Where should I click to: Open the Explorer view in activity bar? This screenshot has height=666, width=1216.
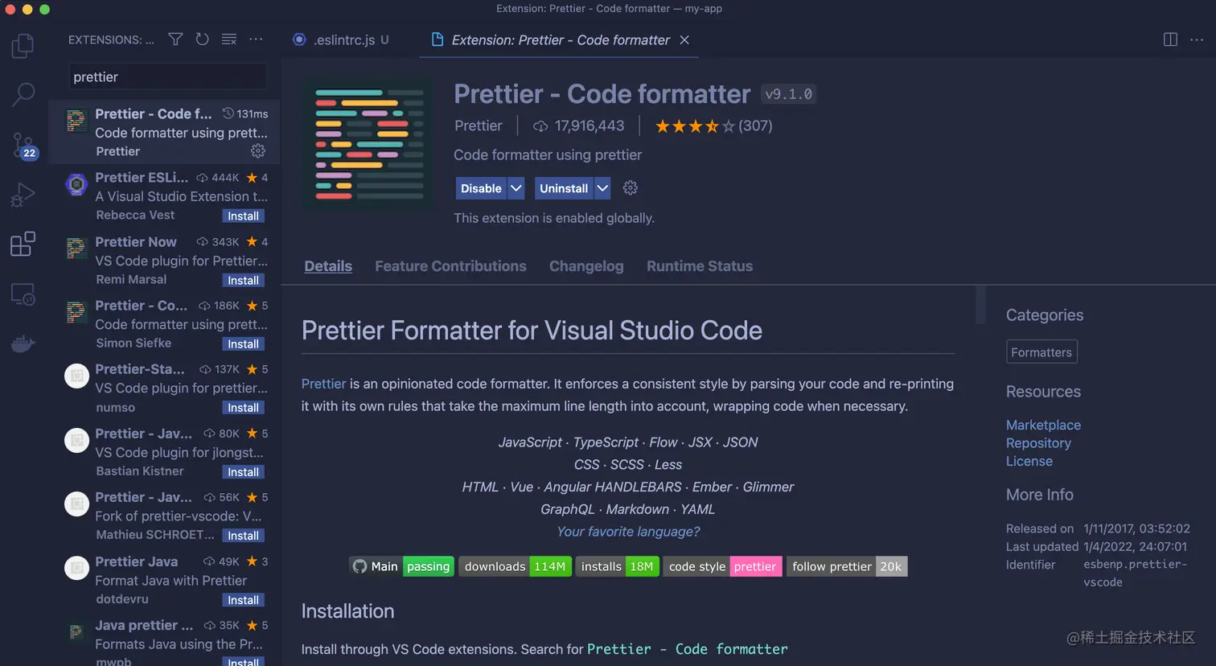point(23,46)
